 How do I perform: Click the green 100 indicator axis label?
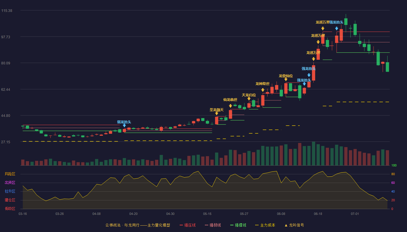pos(394,166)
